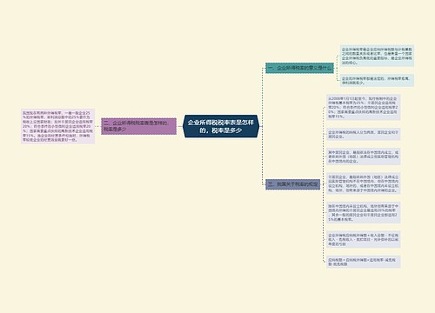
Task: Select note with 应纳税额＝应纳税所得额×适用税率 formula
Action: coord(364,262)
